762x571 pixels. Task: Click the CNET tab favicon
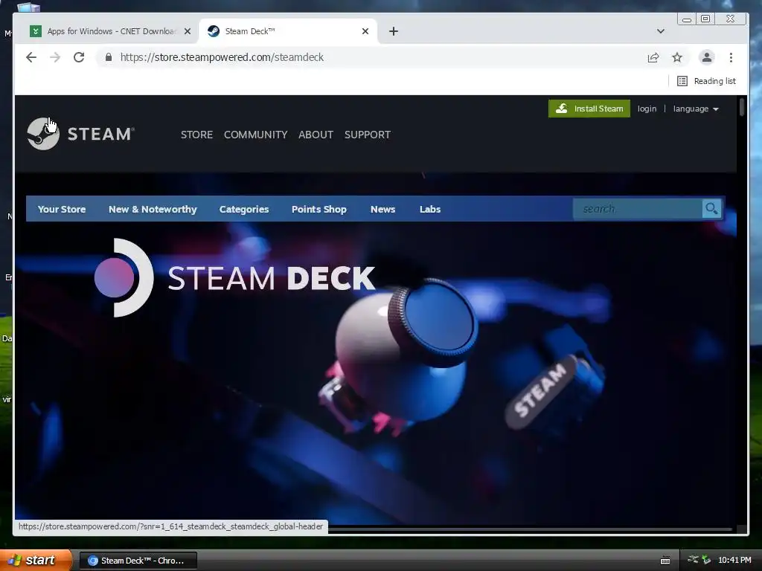[x=36, y=31]
